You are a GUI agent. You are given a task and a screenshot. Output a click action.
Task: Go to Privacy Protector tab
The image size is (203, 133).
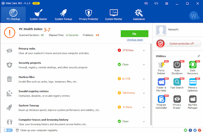click(88, 15)
